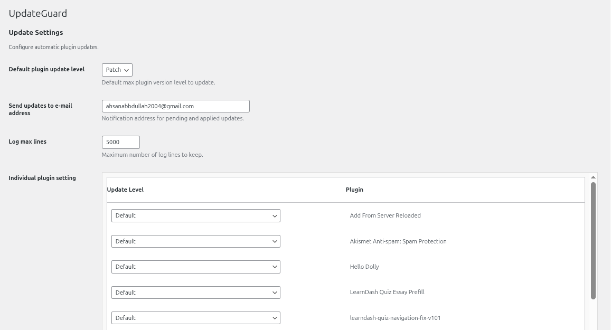Click the LearnDash Quiz Essay Prefill name
611x330 pixels.
387,292
